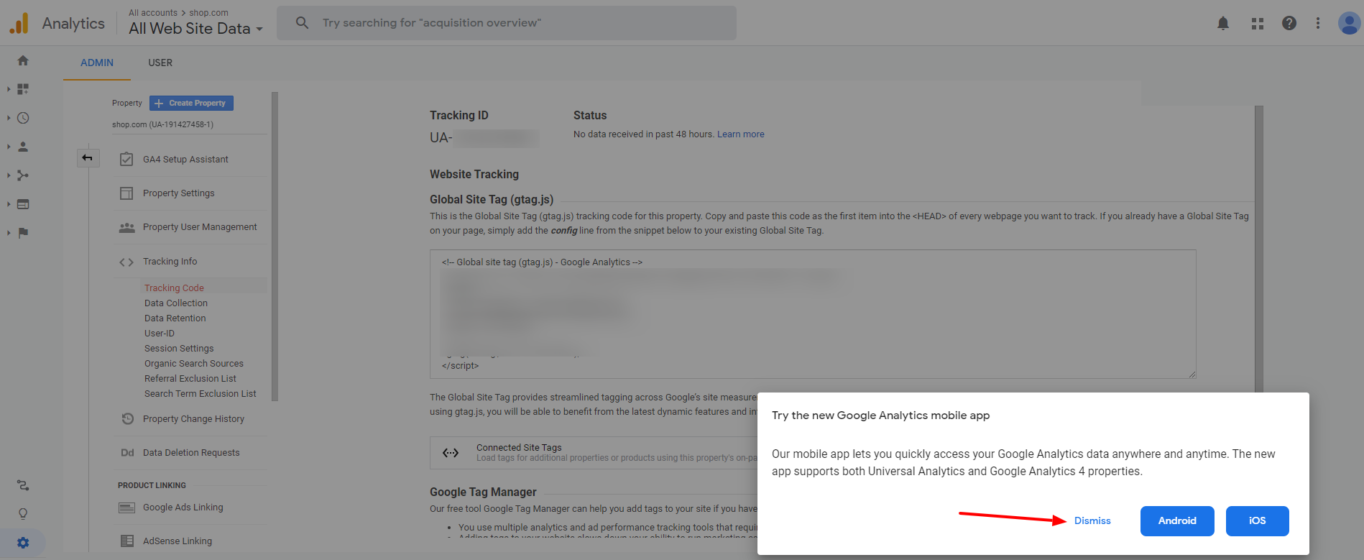Expand the Customization sidebar section arrow

[x=9, y=89]
